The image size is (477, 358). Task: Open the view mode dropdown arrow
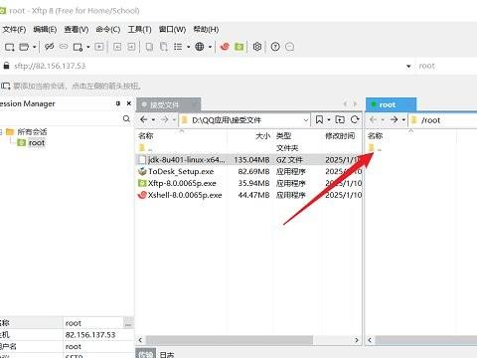188,47
